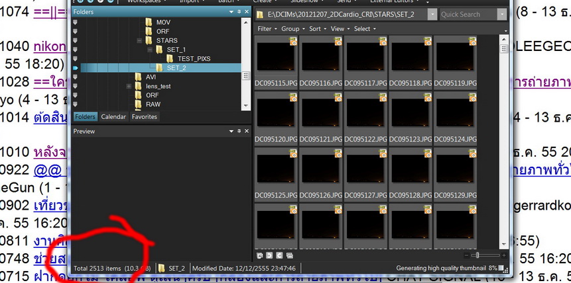This screenshot has width=571, height=283.
Task: Open the Folders panel options dropdown arrow
Action: coord(231,12)
